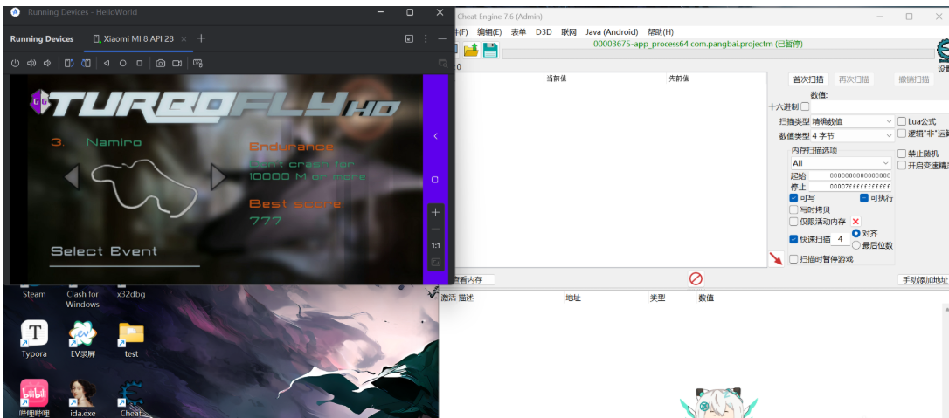Uncheck the 快速扫描 fast scan checkbox
Image resolution: width=949 pixels, height=418 pixels.
coord(793,240)
